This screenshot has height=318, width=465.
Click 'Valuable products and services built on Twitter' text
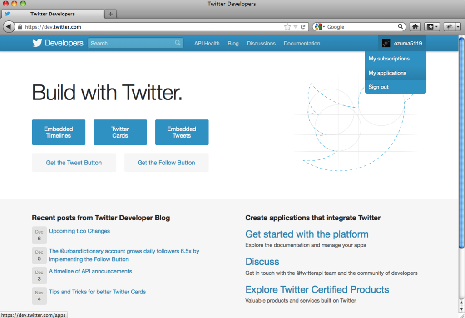301,300
